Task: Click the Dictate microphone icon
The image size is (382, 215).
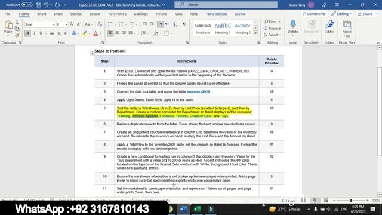Action: click(293, 24)
